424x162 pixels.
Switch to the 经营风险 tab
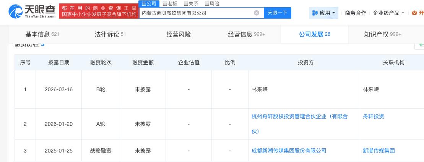(179, 34)
